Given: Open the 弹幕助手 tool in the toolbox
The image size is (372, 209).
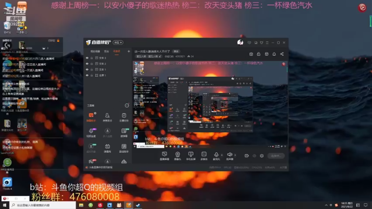Looking at the screenshot, I should (91, 117).
